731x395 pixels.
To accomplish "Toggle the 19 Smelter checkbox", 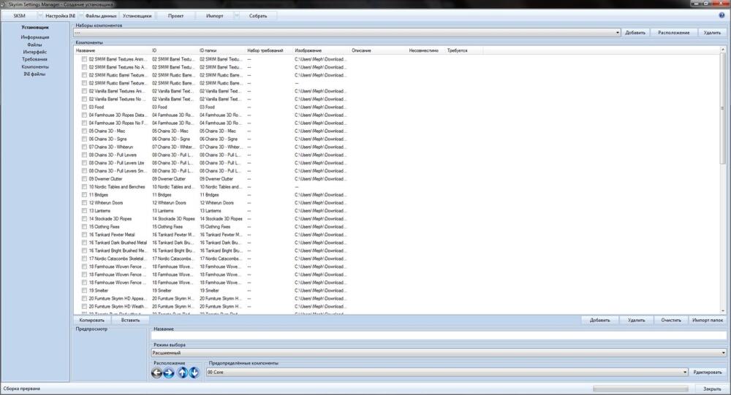I will coord(84,290).
